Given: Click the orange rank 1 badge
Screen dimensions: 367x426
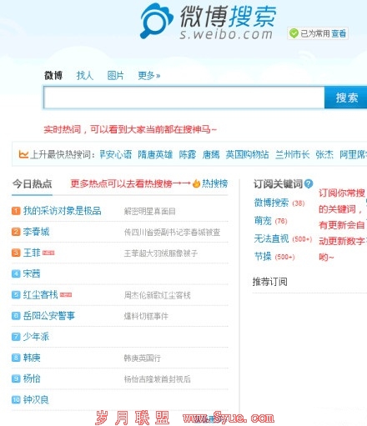Looking at the screenshot, I should coord(16,211).
